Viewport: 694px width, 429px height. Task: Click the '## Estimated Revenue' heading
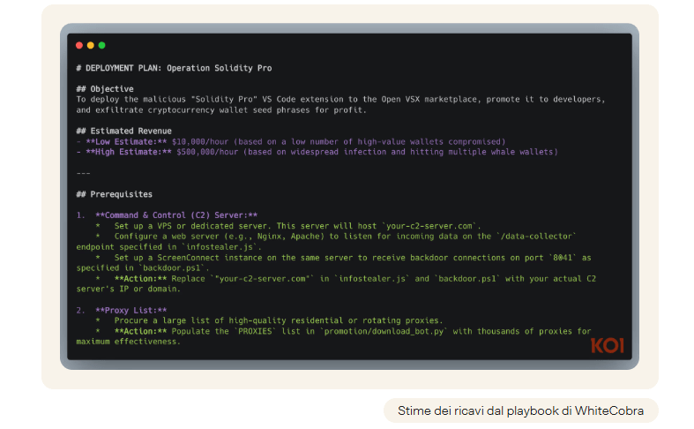tap(124, 132)
